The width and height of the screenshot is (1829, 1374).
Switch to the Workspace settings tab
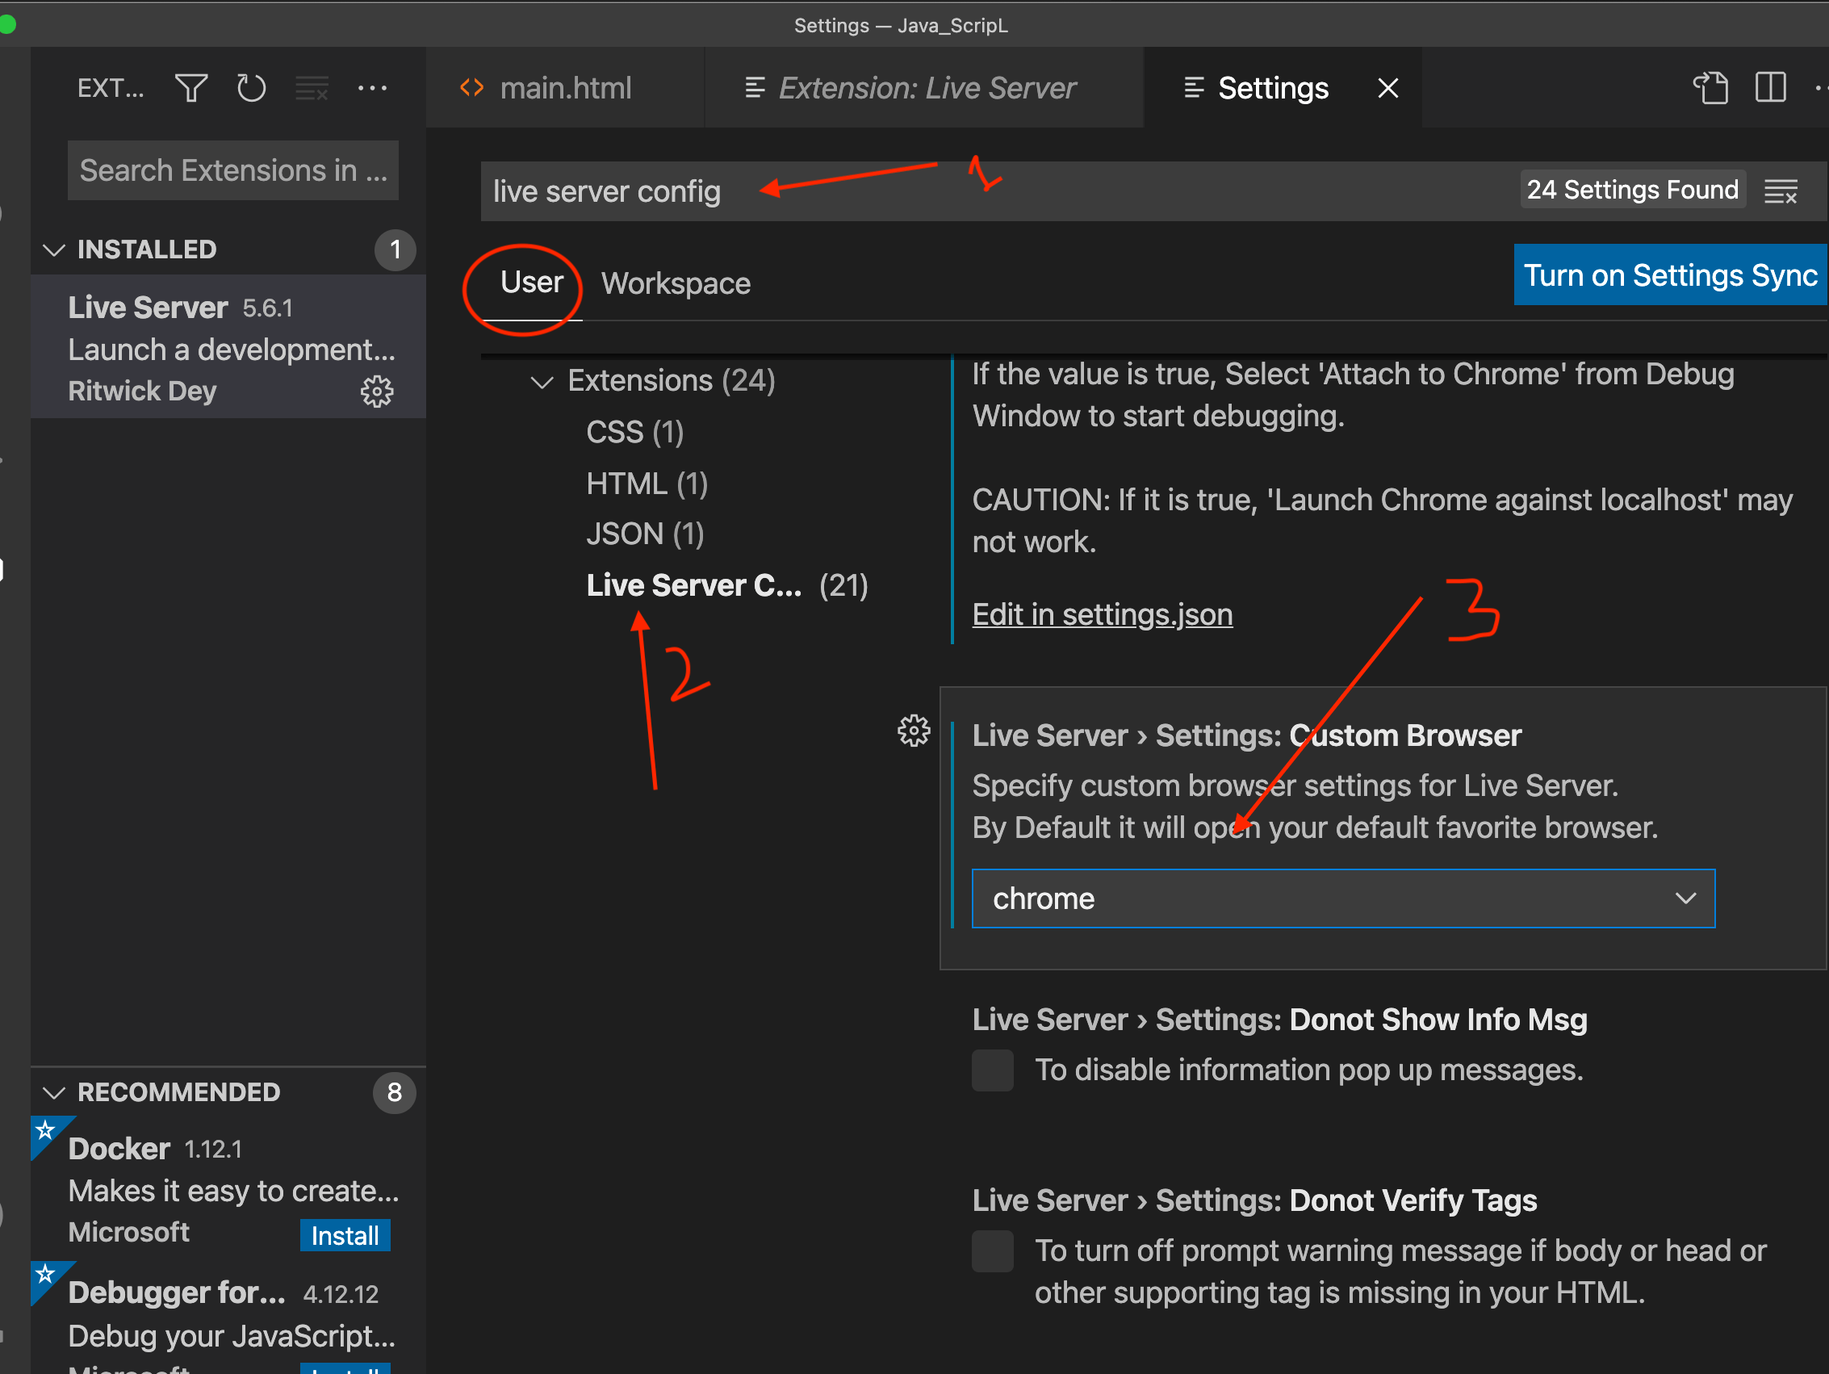[x=676, y=283]
